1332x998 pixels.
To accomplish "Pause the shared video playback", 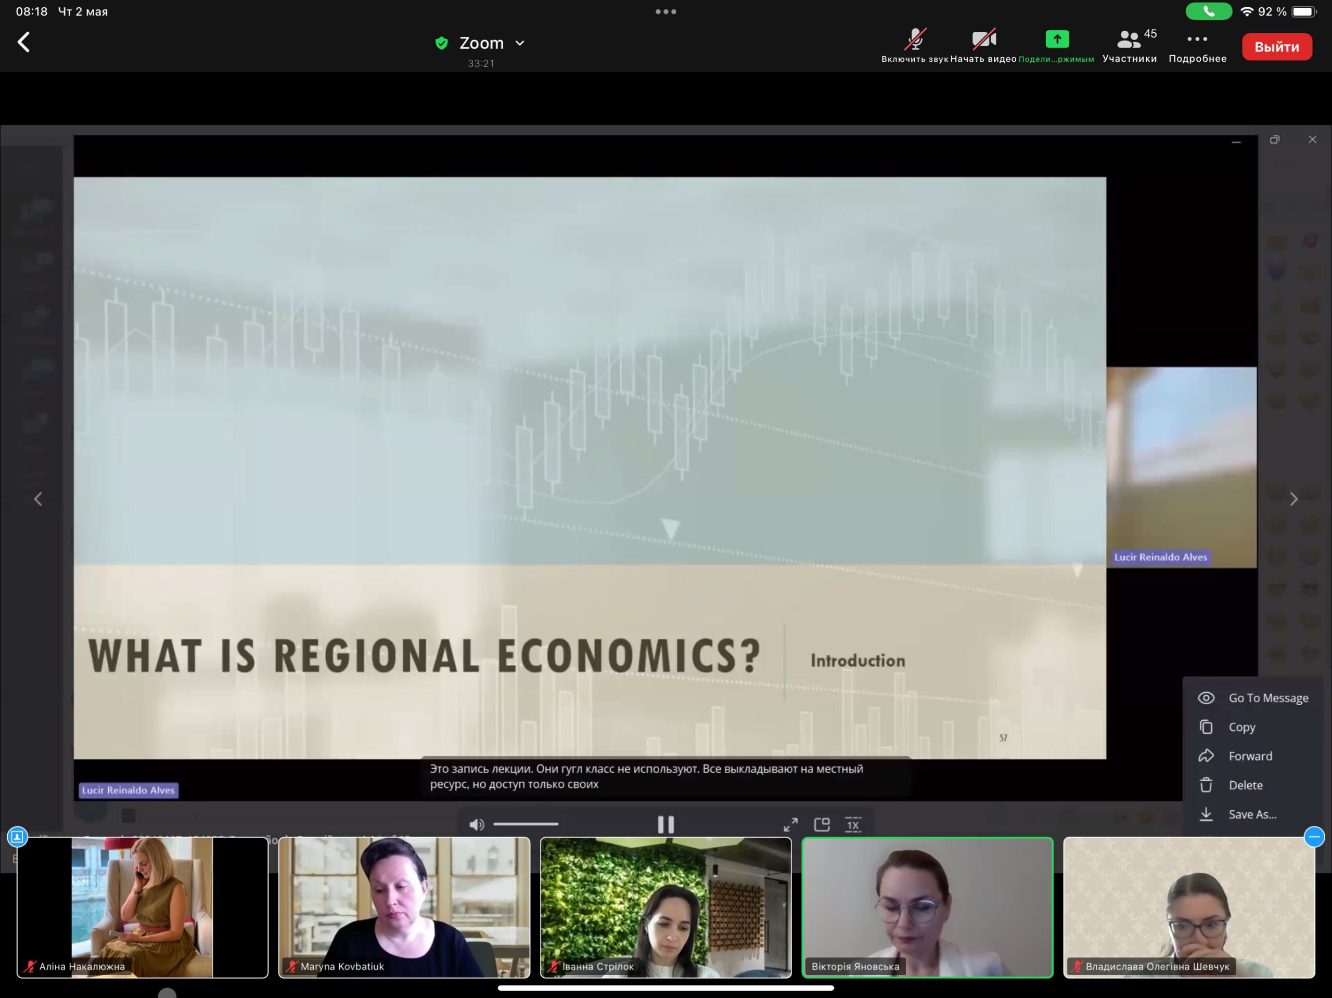I will coord(665,824).
